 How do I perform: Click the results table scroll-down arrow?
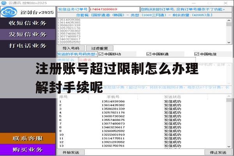[229, 147]
